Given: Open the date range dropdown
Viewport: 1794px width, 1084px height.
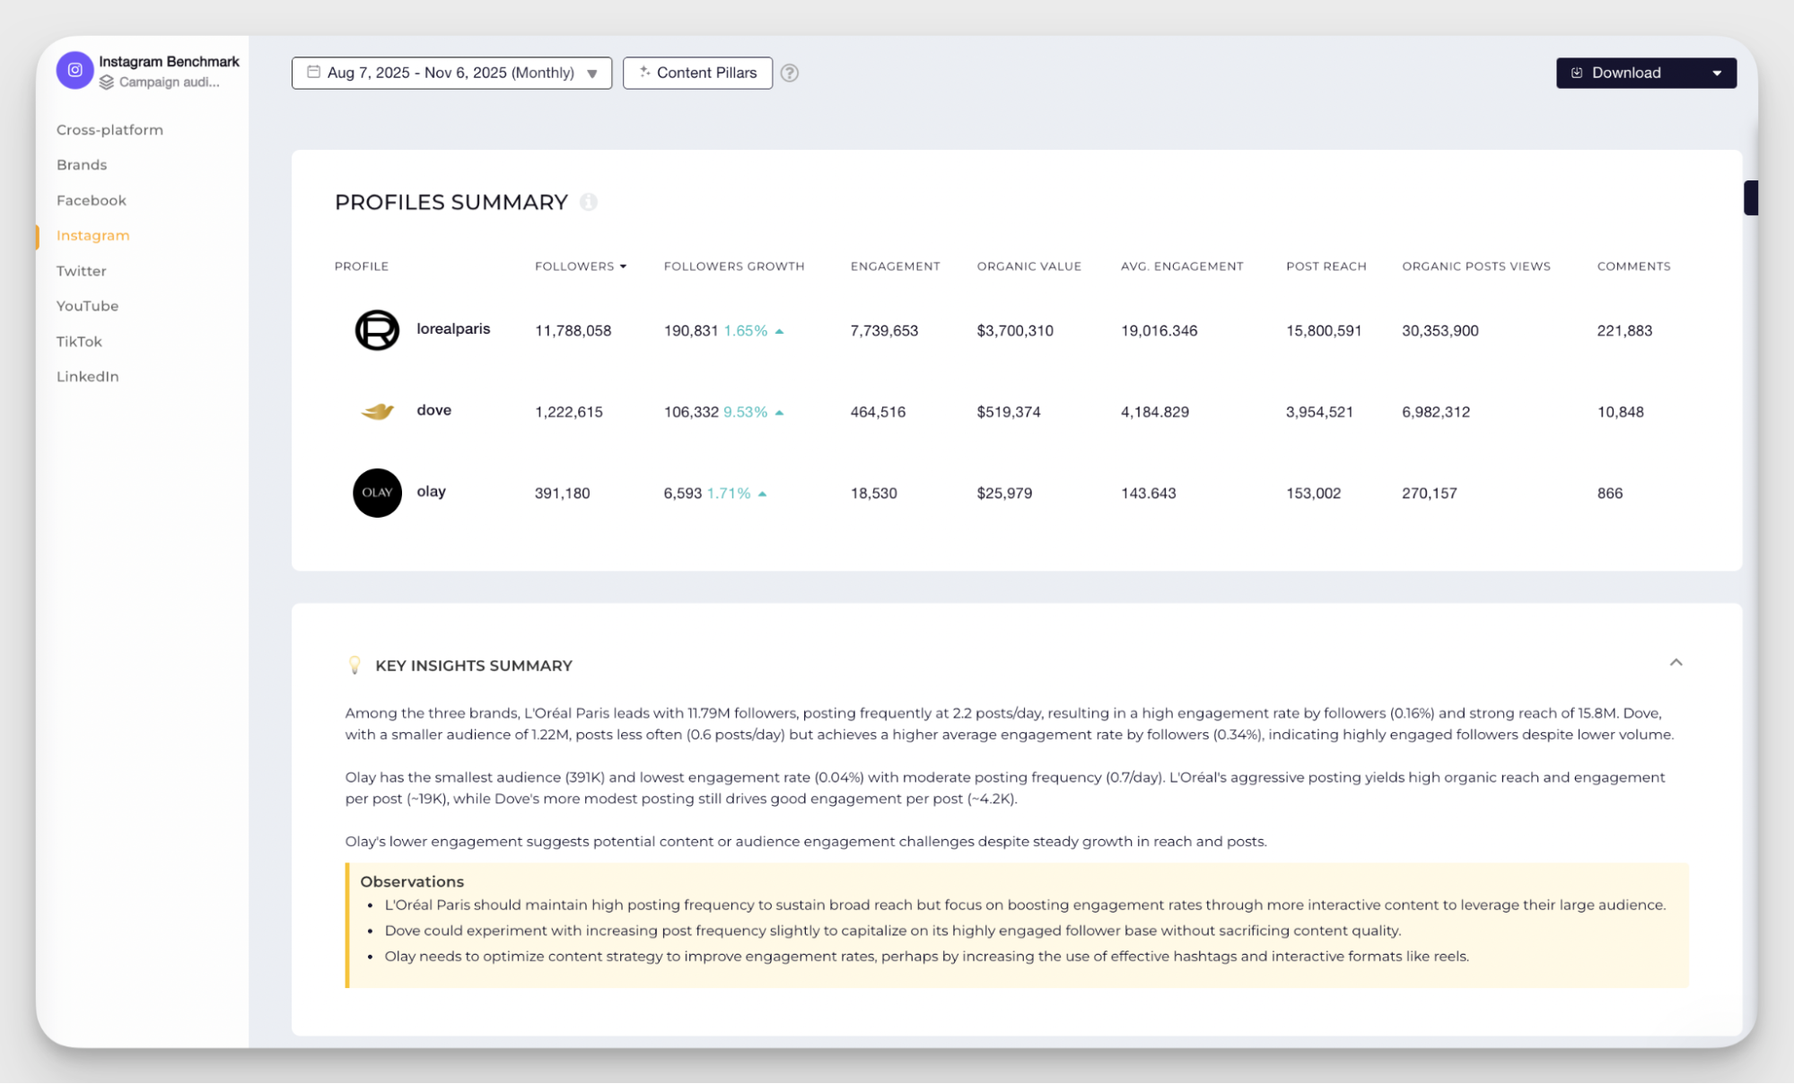Looking at the screenshot, I should tap(591, 74).
